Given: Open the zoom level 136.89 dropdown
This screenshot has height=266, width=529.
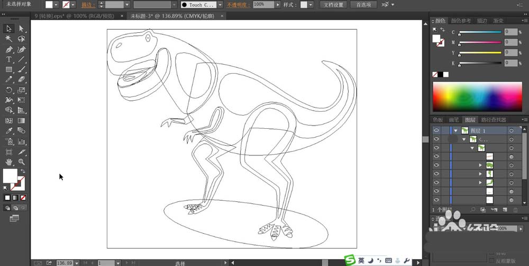Looking at the screenshot, I should pyautogui.click(x=77, y=263).
